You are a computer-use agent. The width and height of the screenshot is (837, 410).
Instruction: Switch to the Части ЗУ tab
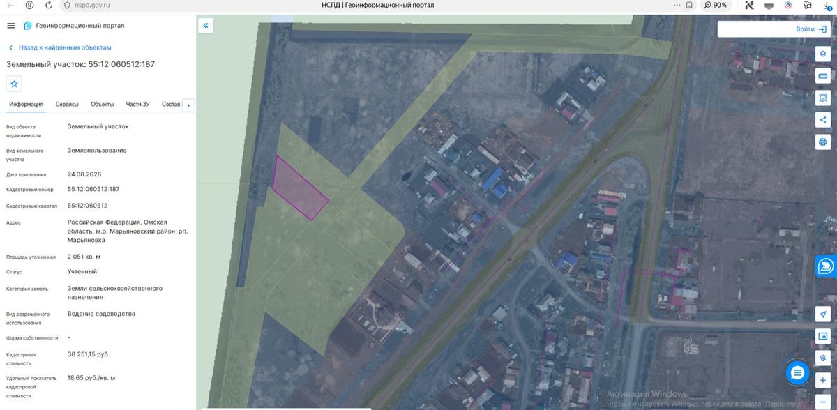[137, 105]
